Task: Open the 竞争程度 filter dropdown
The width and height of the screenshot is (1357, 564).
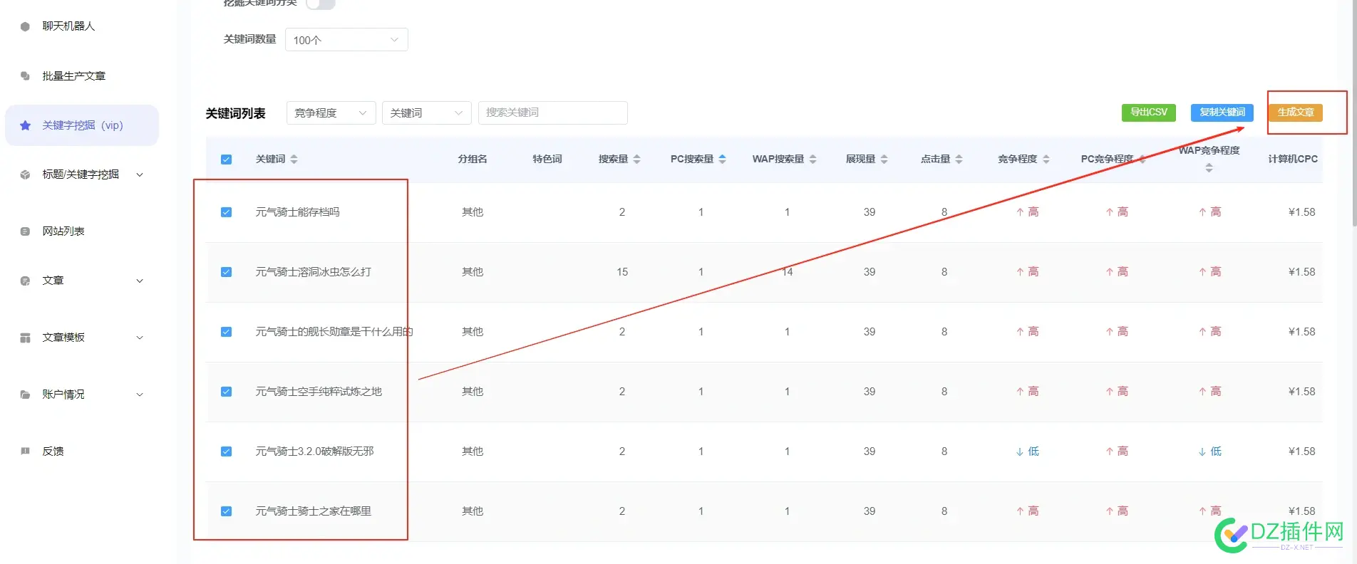Action: (x=331, y=113)
